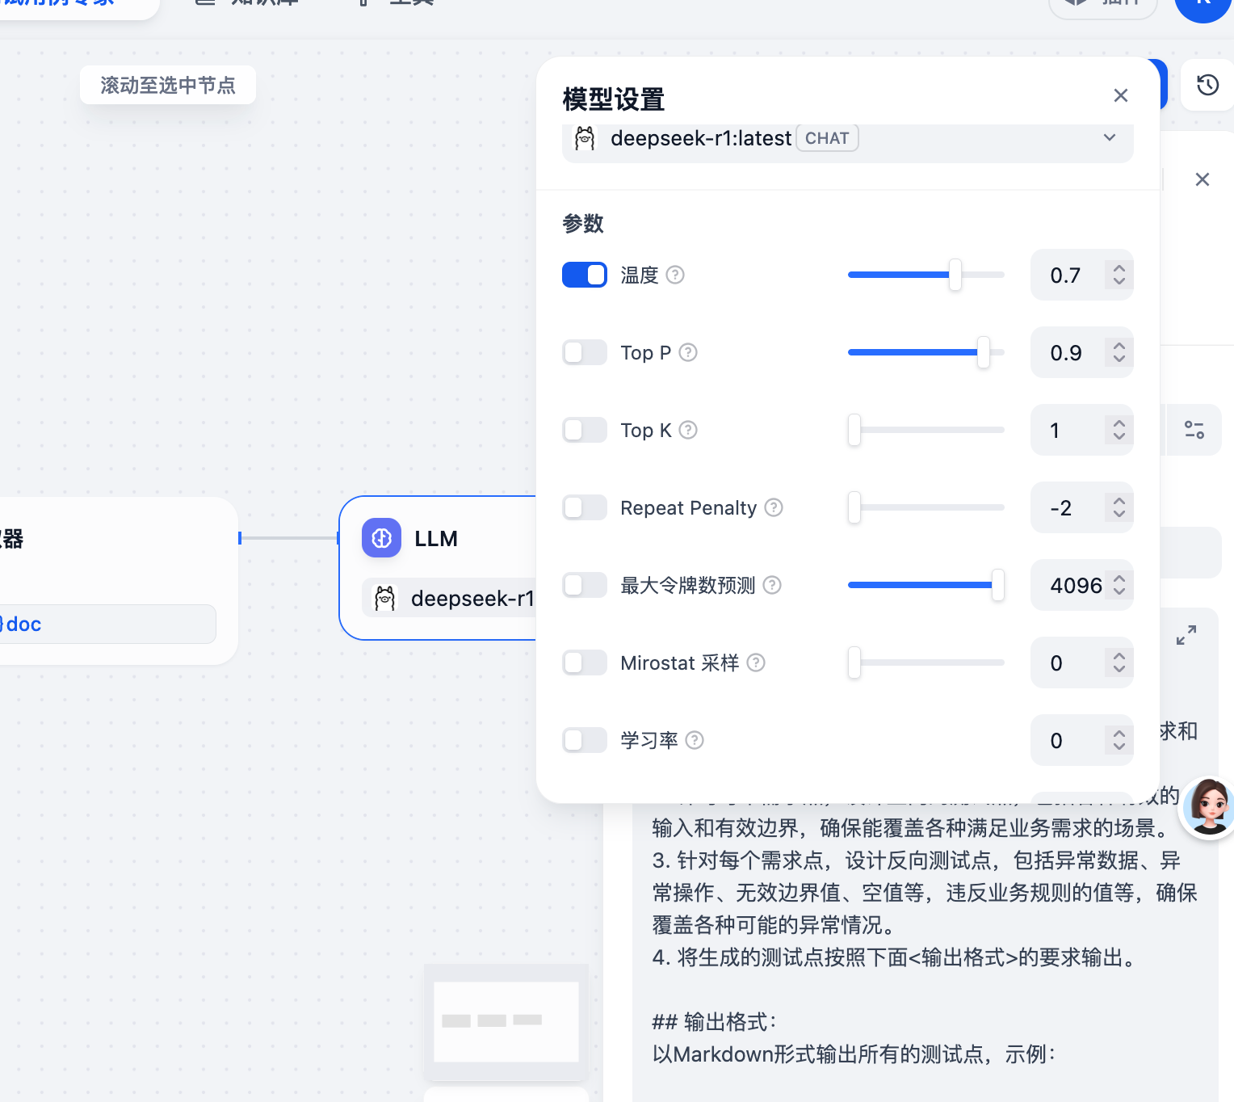Turn on Repeat Penalty toggle

click(585, 507)
